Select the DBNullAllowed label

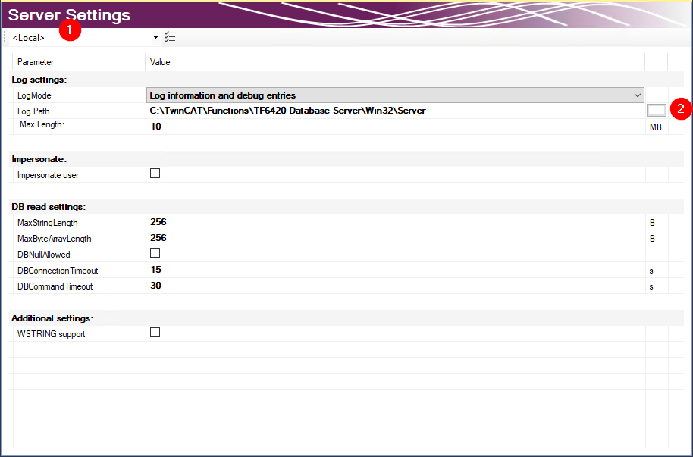coord(44,255)
